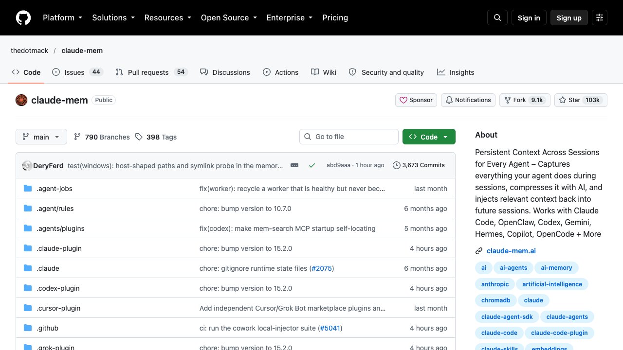Expand the Enterprise menu
Image resolution: width=623 pixels, height=350 pixels.
289,17
